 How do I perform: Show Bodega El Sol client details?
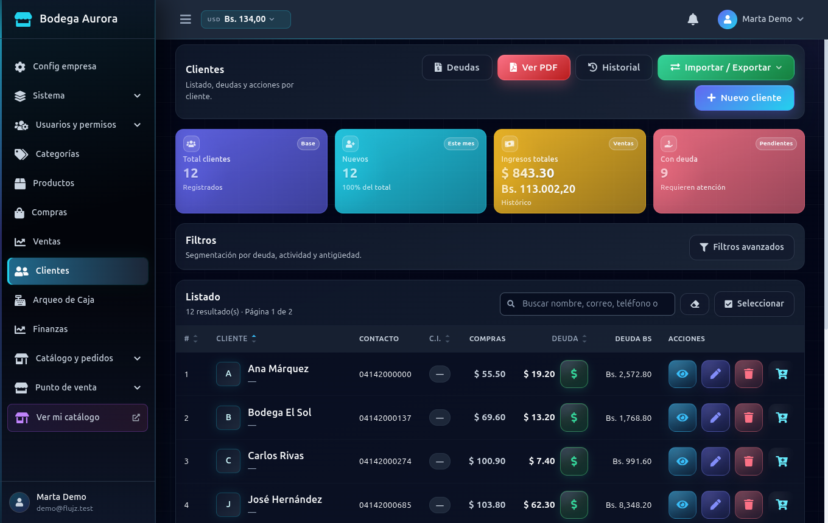[x=682, y=418]
